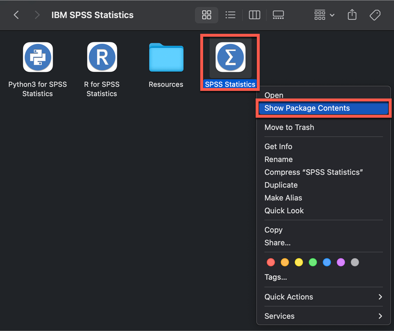394x331 pixels.
Task: Choose Show Package Contents
Action: pyautogui.click(x=324, y=108)
